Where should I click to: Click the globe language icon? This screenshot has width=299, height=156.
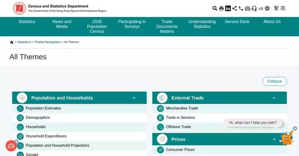[267, 8]
